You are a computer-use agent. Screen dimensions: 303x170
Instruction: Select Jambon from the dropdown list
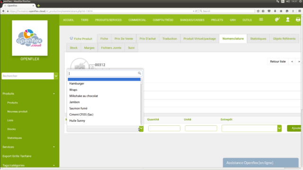pos(104,102)
